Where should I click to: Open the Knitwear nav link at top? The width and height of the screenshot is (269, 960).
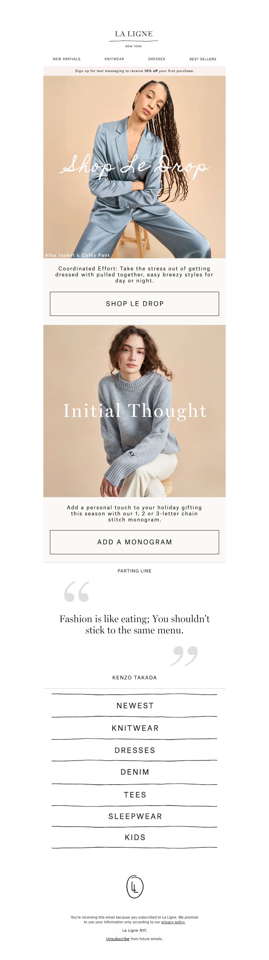[x=114, y=59]
